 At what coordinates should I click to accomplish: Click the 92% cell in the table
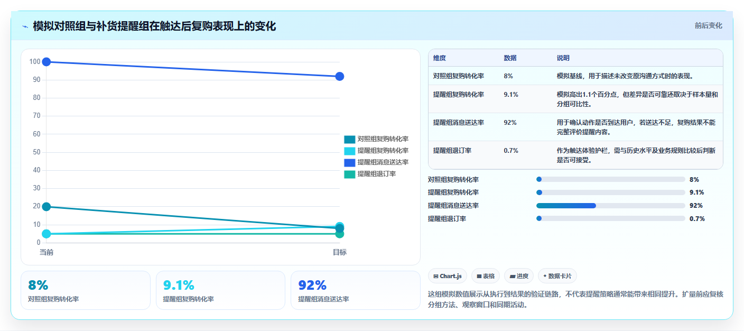(x=510, y=123)
